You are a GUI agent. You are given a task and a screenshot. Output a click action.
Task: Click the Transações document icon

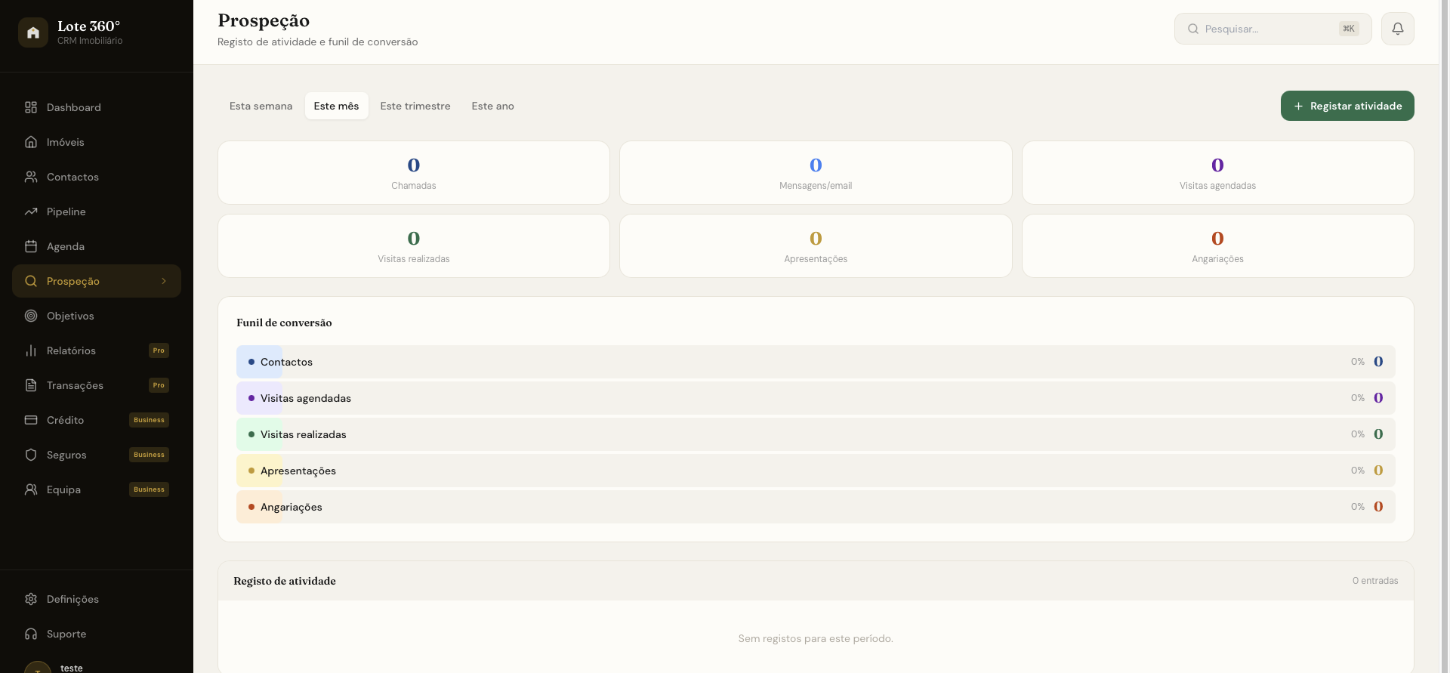tap(31, 385)
